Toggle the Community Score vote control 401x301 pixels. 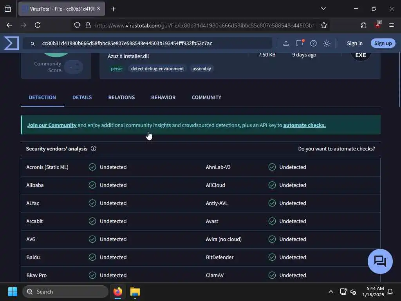[x=74, y=67]
